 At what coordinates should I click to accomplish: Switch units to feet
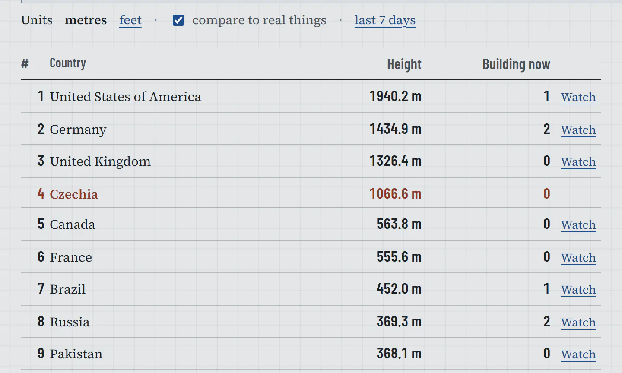tap(130, 20)
